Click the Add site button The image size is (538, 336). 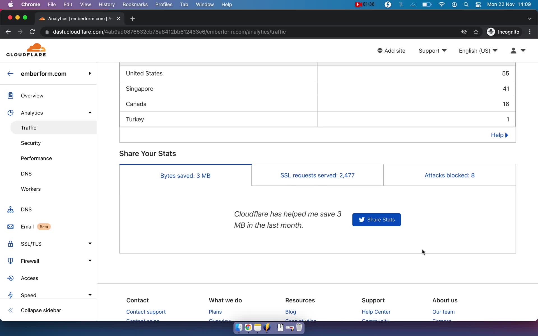(391, 51)
